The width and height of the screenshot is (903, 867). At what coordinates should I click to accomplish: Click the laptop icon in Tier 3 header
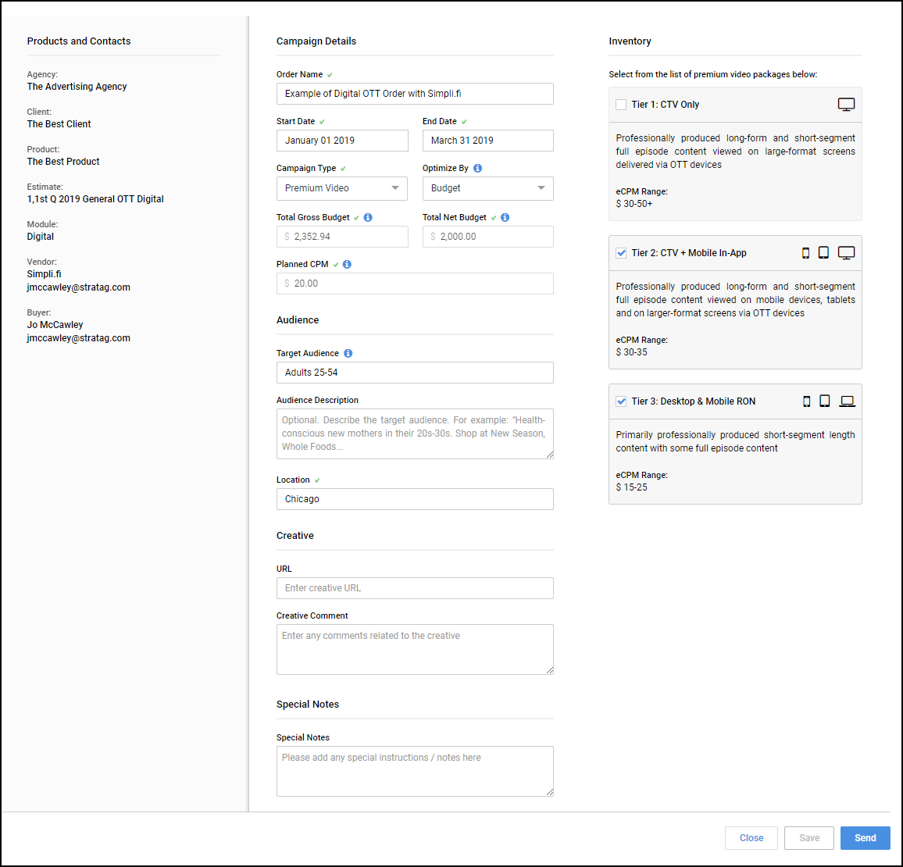pos(847,401)
